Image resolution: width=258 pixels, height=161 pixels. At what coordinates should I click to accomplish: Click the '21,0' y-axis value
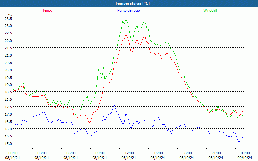pos(8,55)
